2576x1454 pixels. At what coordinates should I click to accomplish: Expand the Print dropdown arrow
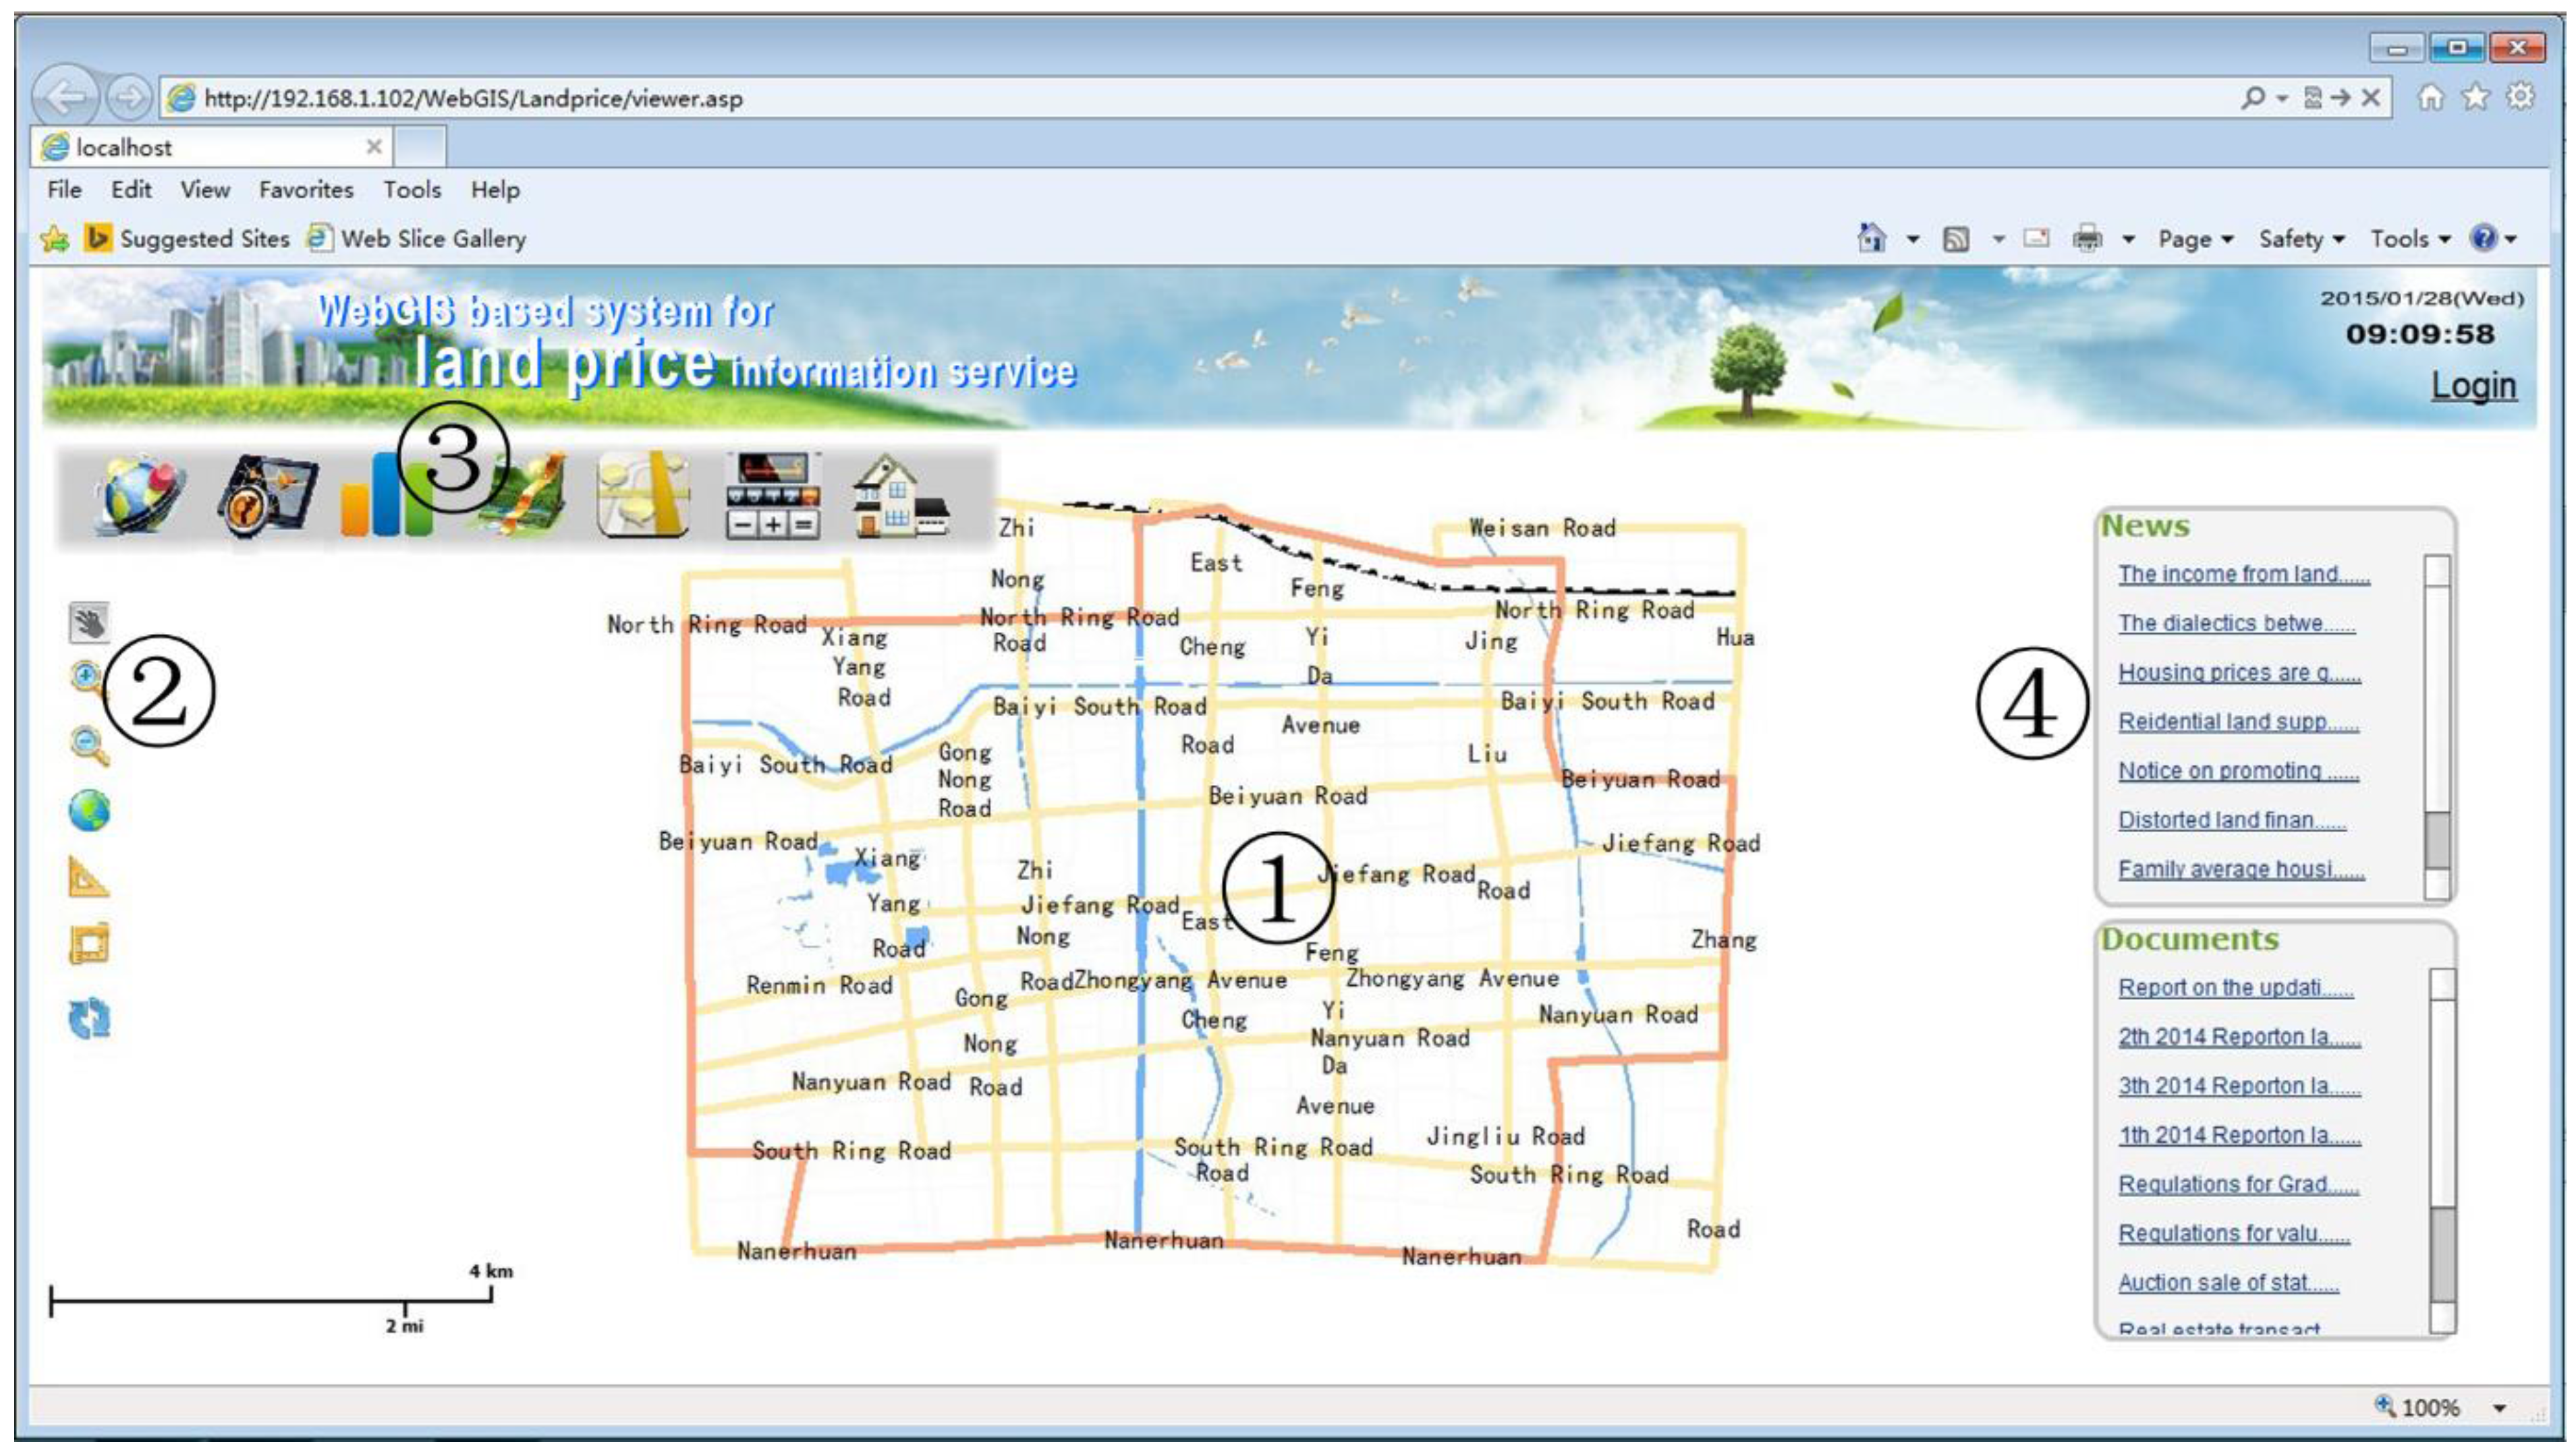coord(2128,240)
